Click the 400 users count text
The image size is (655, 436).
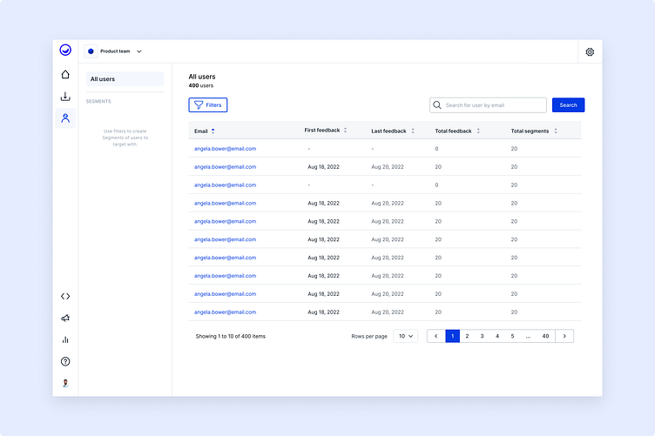click(x=201, y=85)
